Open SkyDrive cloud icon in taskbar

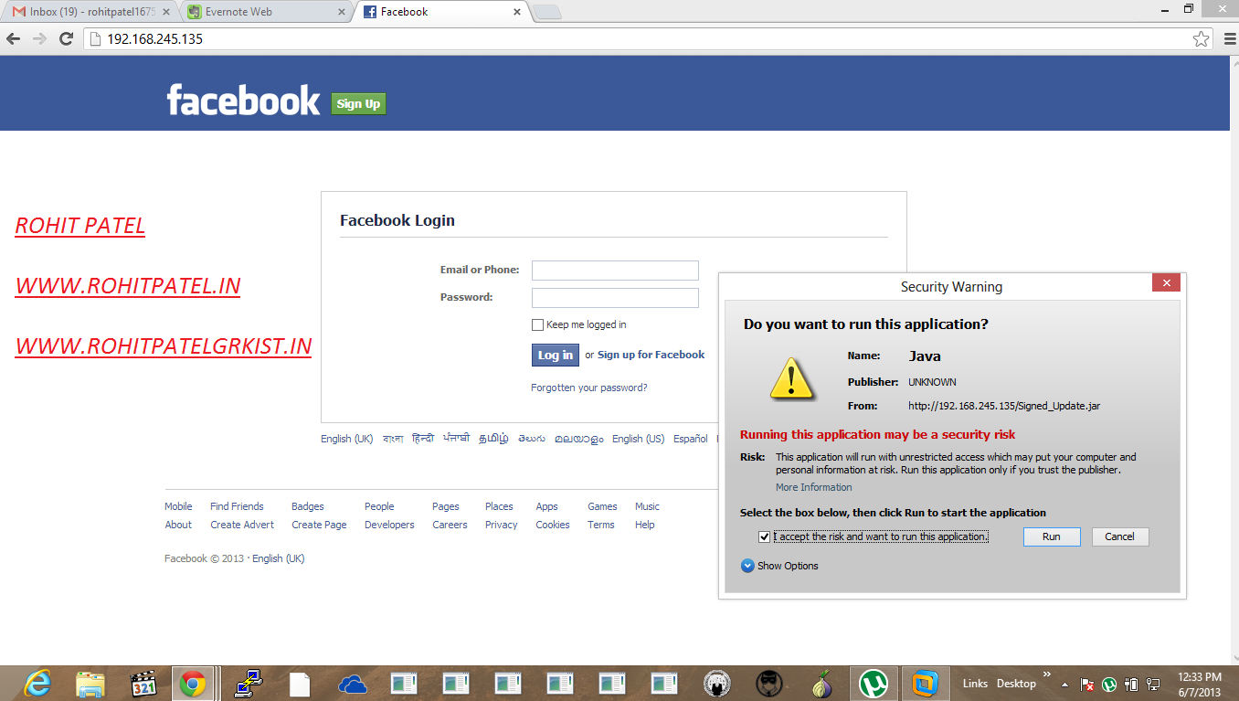pyautogui.click(x=352, y=683)
